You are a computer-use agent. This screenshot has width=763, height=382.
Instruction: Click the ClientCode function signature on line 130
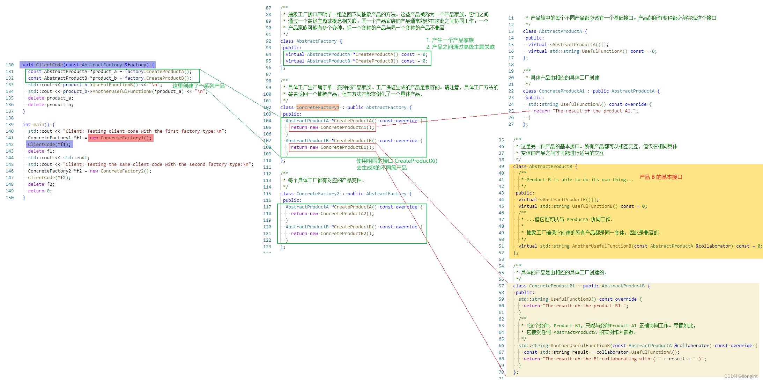pos(88,65)
